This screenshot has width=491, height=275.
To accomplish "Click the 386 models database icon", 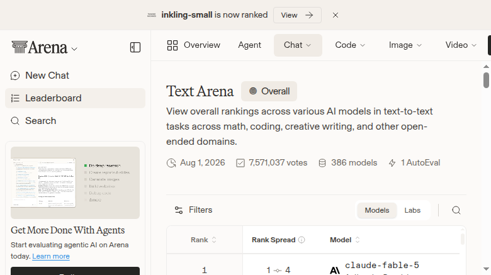I will (x=322, y=163).
